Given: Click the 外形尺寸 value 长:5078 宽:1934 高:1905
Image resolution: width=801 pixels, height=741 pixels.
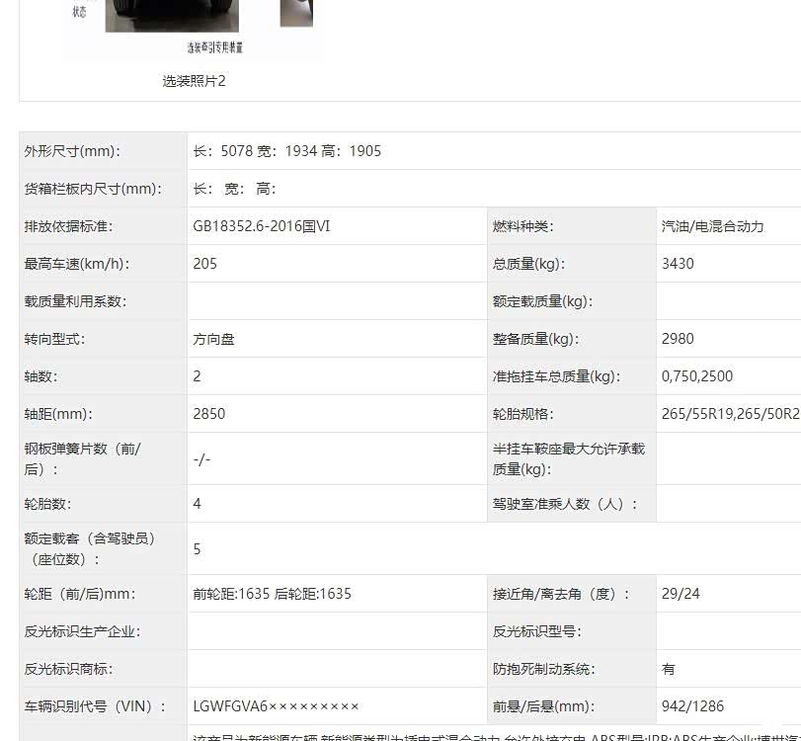Looking at the screenshot, I should coord(286,151).
